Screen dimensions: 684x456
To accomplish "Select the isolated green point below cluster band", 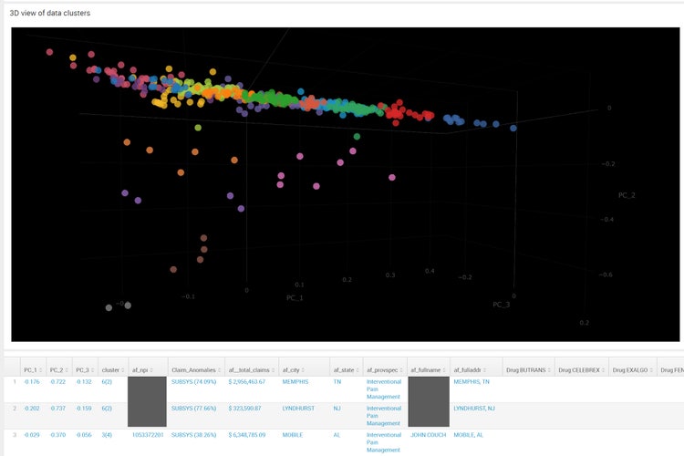I will [x=357, y=136].
